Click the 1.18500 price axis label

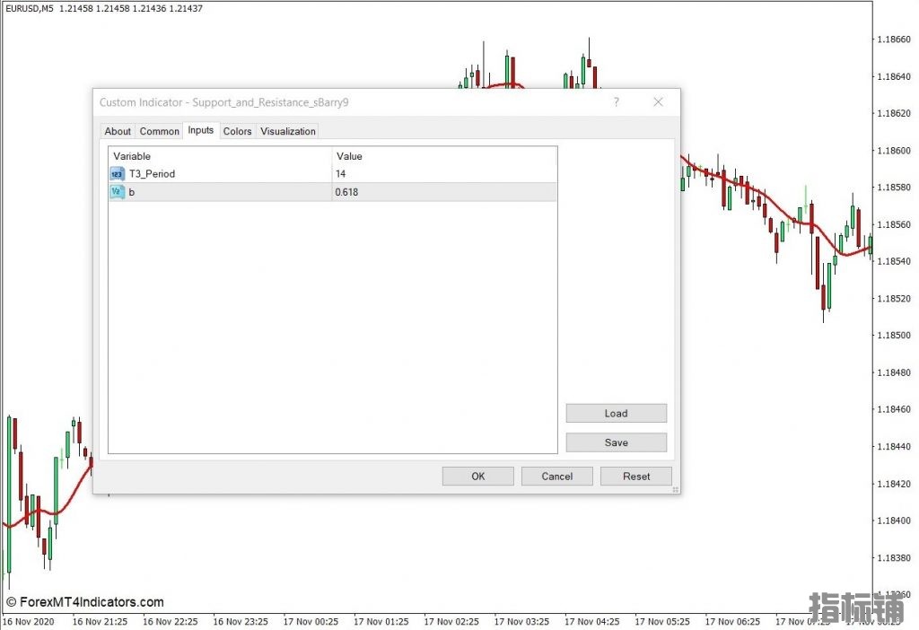[x=894, y=336]
